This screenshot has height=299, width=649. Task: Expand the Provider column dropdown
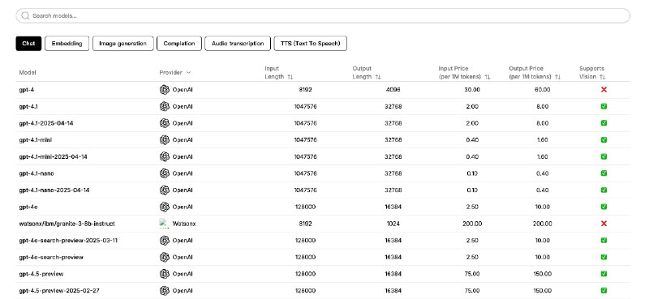(188, 72)
